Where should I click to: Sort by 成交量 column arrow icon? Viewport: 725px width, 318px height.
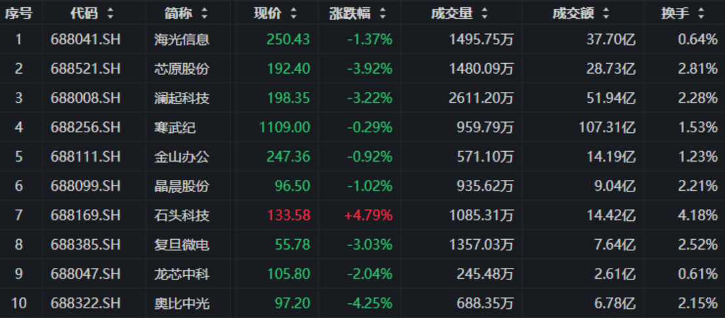484,14
